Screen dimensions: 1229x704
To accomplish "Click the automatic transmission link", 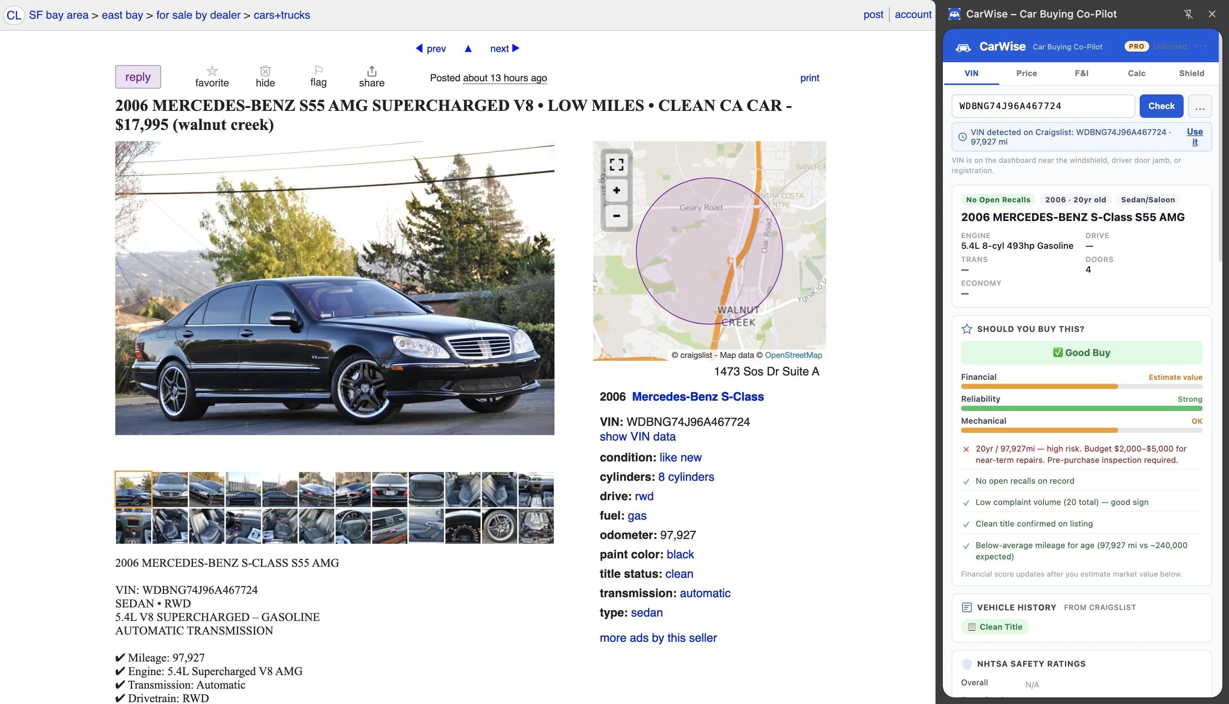I will [x=705, y=593].
